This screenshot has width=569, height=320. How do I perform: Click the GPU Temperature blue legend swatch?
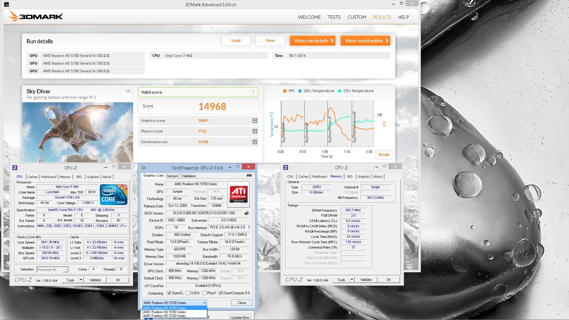(300, 91)
